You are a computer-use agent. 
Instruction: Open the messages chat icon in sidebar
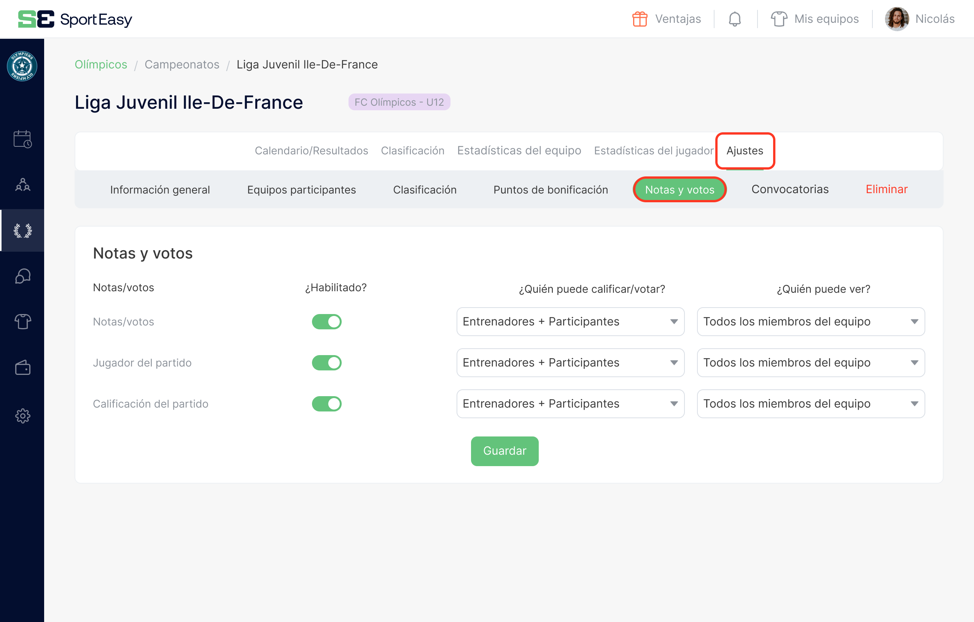(x=23, y=276)
